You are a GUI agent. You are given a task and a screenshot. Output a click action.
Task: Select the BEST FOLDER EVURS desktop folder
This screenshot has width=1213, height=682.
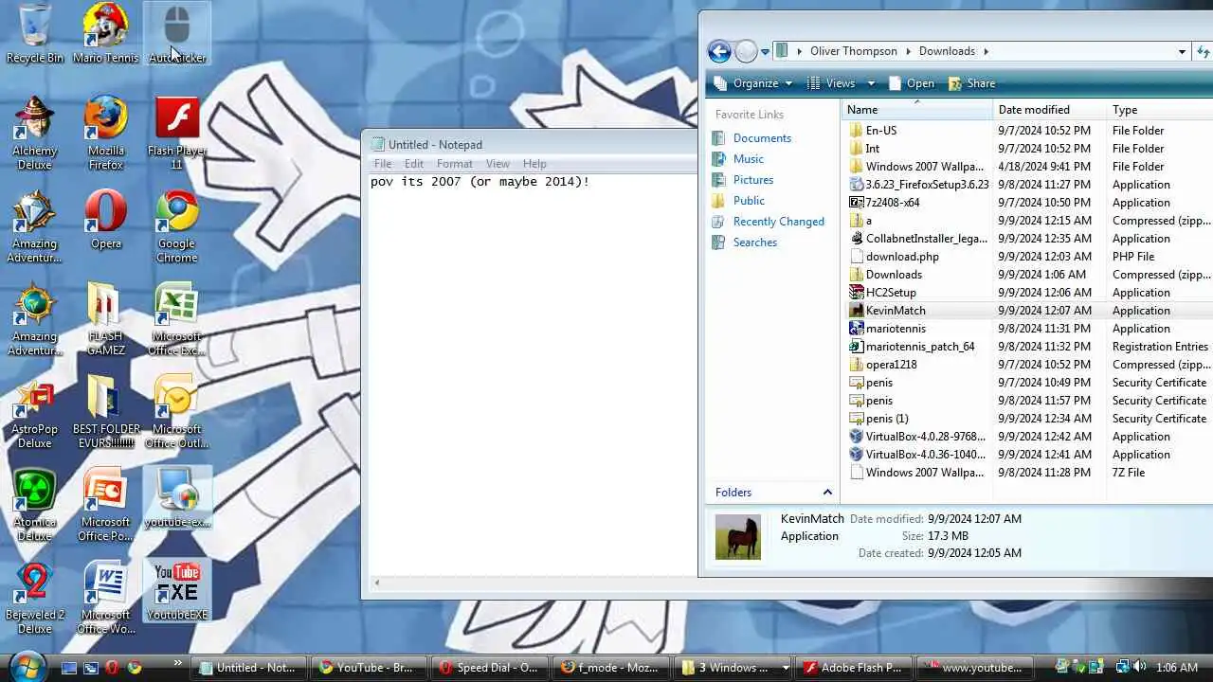tap(106, 411)
